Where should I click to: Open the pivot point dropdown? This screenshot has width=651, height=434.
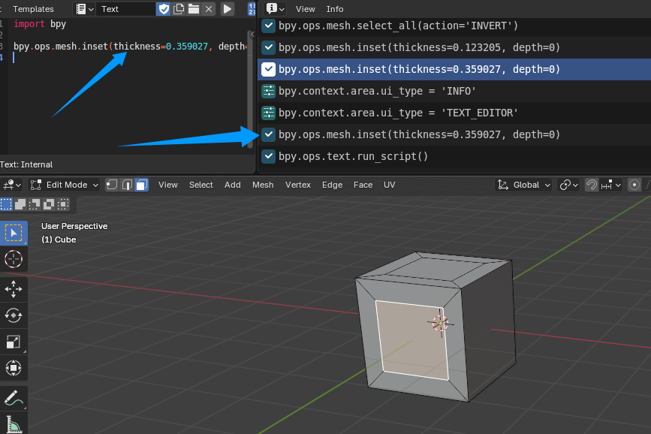(568, 185)
